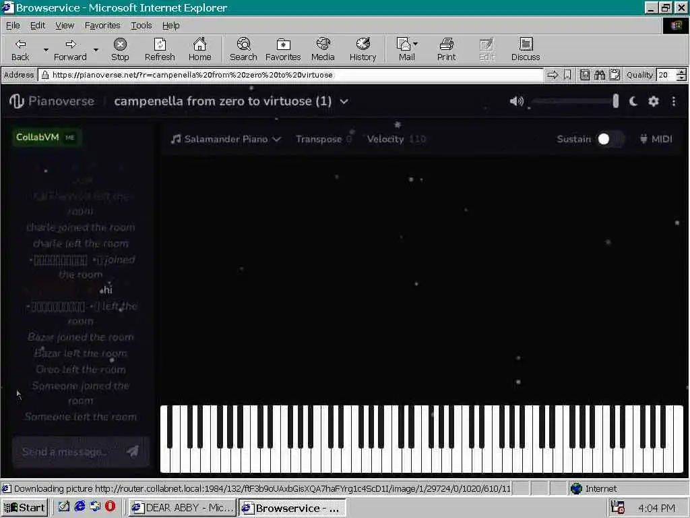Open the Mail button dropdown arrow
This screenshot has height=518, width=690.
pos(415,44)
